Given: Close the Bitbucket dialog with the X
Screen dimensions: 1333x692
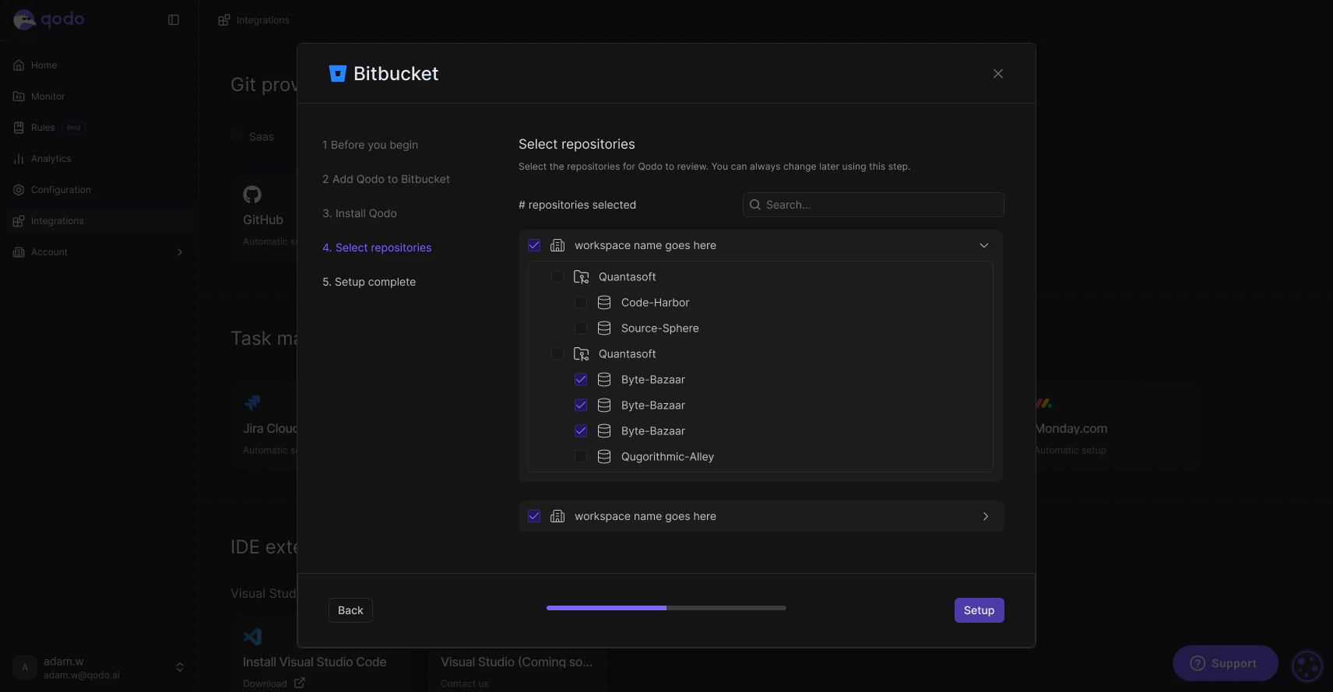Looking at the screenshot, I should (998, 73).
